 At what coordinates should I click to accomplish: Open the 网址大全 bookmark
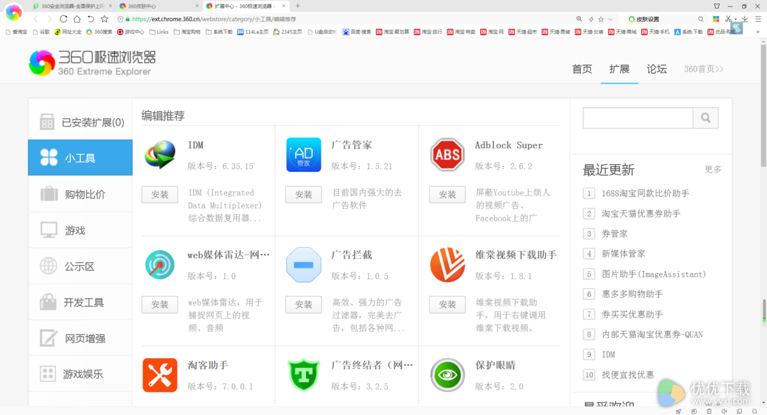(x=68, y=31)
